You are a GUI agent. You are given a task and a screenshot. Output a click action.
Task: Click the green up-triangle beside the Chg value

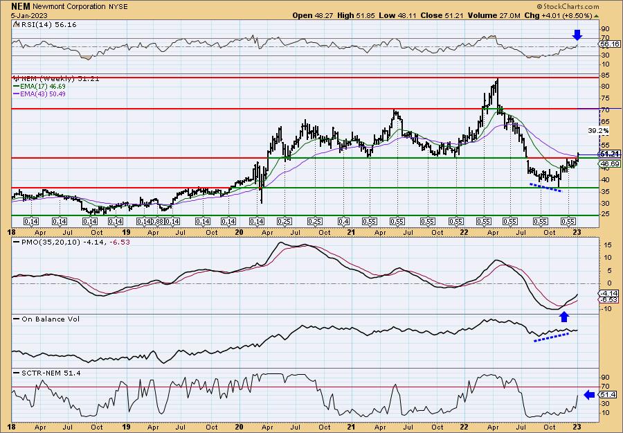[595, 15]
